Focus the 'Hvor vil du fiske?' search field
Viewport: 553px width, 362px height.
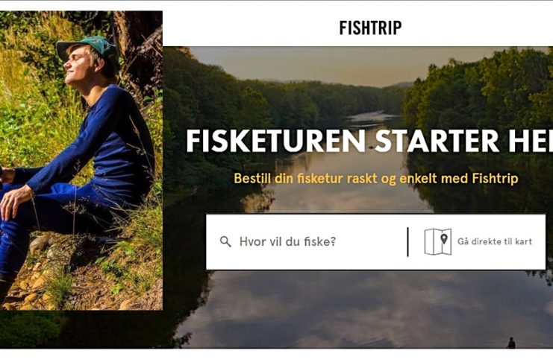point(307,241)
